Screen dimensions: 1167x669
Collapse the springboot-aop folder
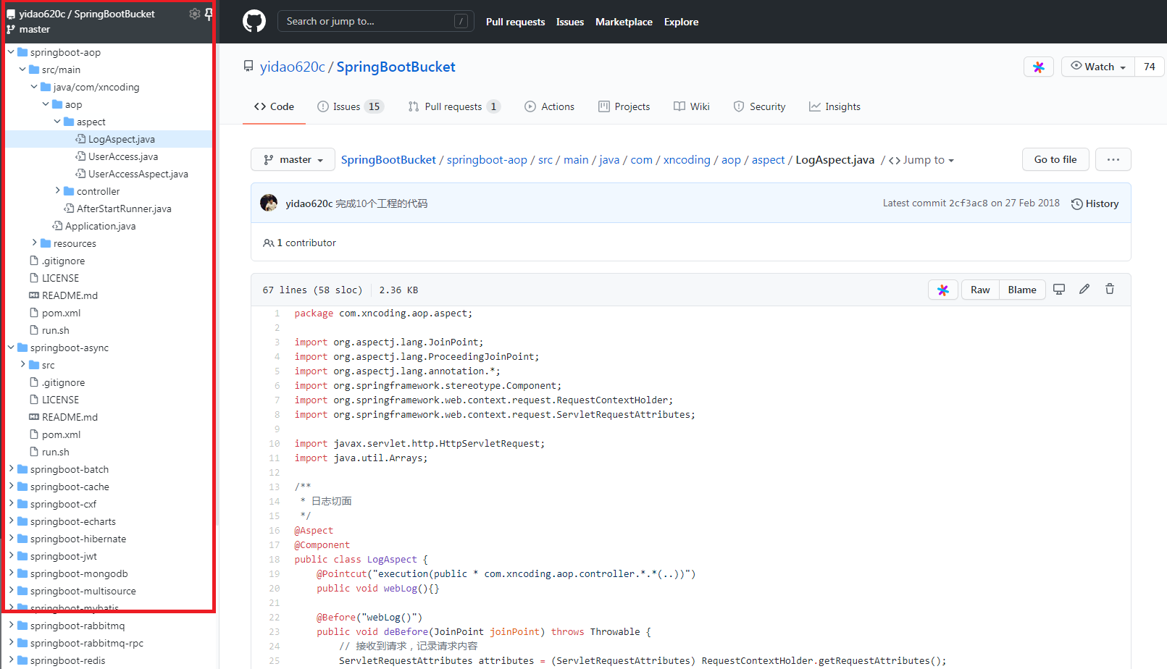pos(11,52)
